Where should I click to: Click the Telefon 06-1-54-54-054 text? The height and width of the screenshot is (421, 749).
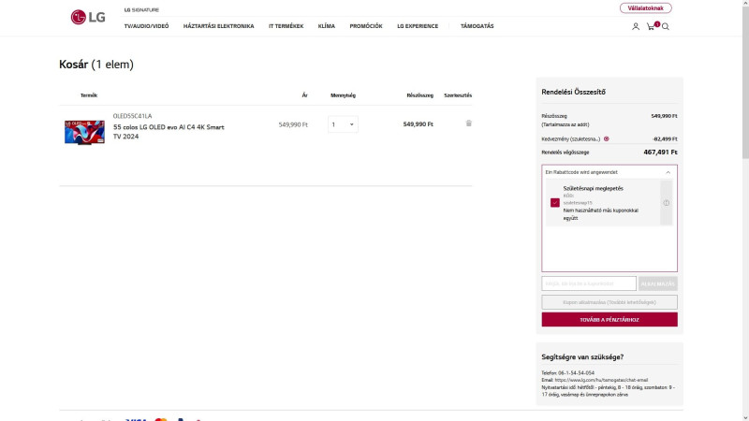(567, 372)
